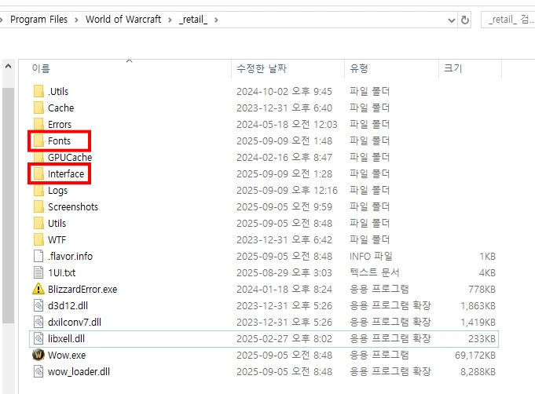Sort by 크기 size column header
535x394 pixels.
pyautogui.click(x=453, y=69)
